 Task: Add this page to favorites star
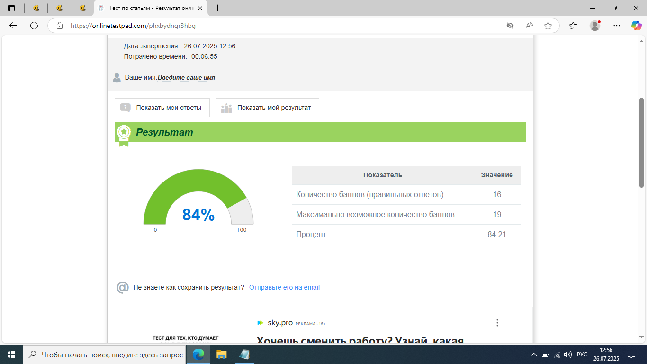coord(548,26)
